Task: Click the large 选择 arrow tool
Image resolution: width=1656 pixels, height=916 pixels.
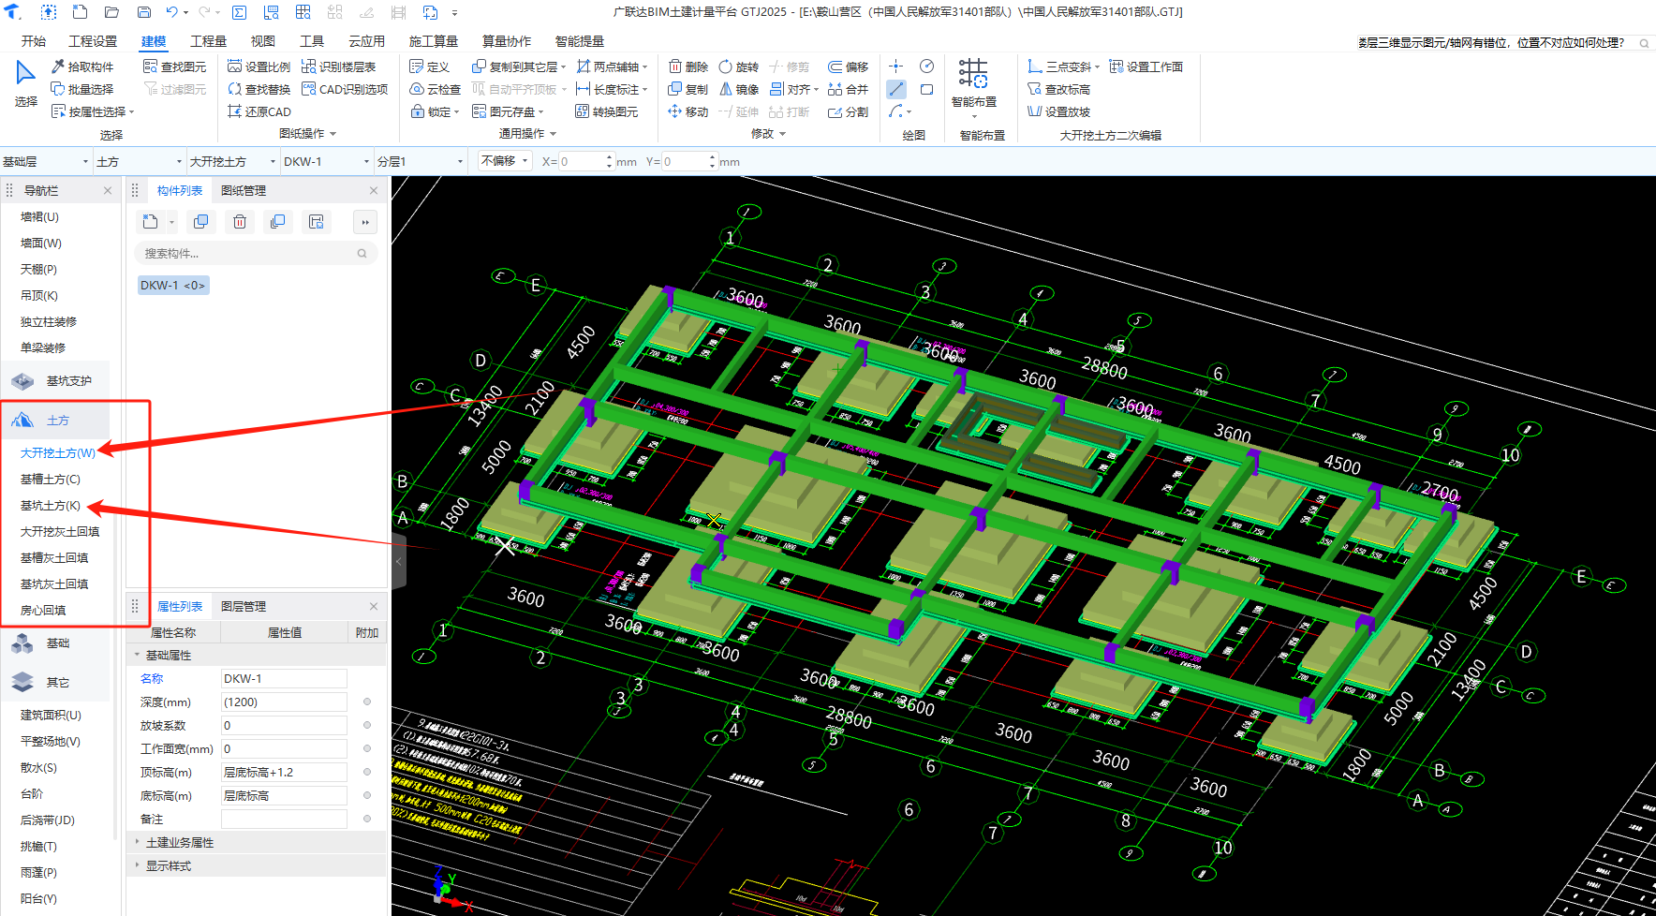Action: pos(25,82)
